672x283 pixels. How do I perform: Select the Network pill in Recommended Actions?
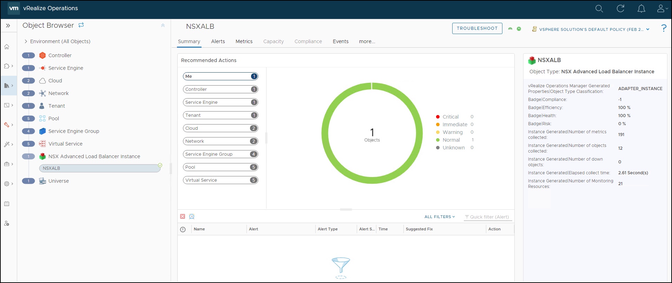pos(220,141)
